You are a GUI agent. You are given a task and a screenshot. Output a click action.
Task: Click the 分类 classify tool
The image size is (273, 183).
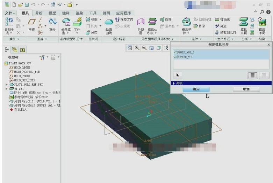click(92, 32)
